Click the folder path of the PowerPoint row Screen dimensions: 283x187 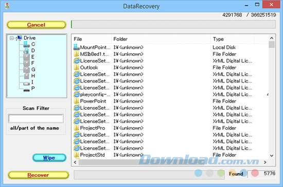pos(128,101)
